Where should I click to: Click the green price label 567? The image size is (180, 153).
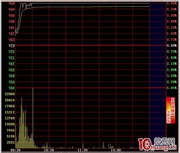[x=12, y=64]
